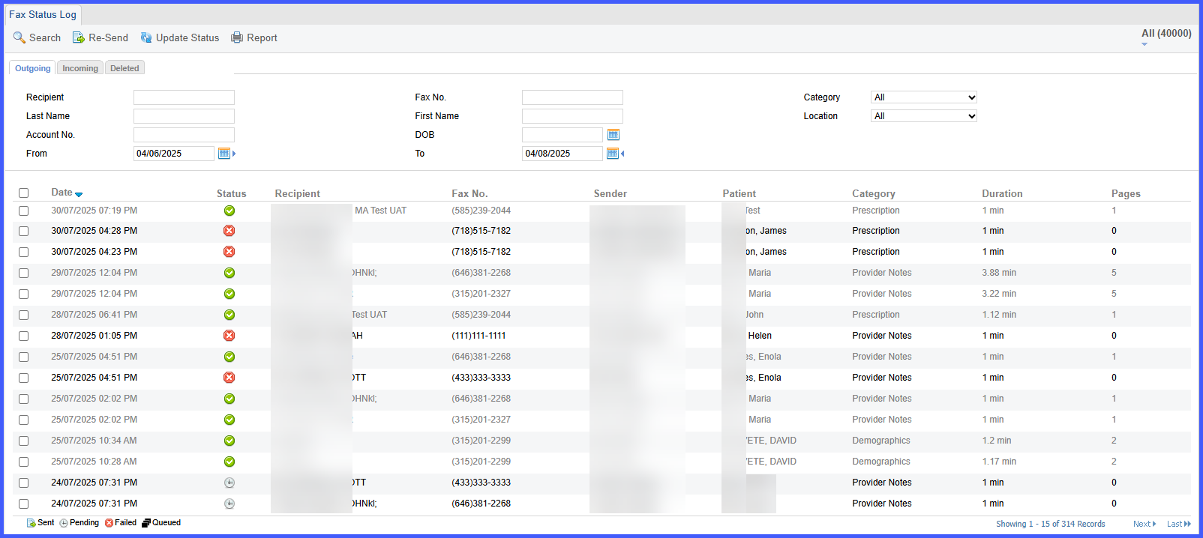The image size is (1203, 538).
Task: Click the Report printer icon
Action: pyautogui.click(x=237, y=37)
